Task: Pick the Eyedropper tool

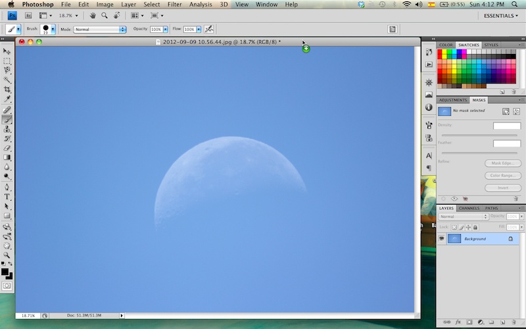Action: [x=7, y=99]
